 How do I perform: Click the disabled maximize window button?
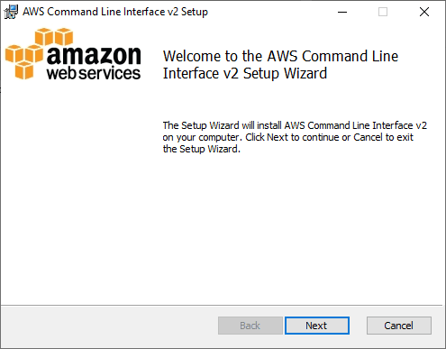pos(383,12)
